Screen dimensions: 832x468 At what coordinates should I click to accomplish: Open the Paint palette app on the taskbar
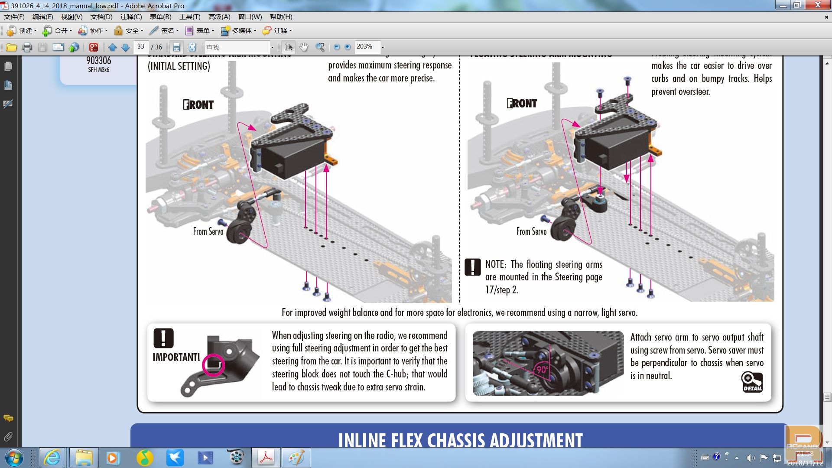tap(296, 458)
